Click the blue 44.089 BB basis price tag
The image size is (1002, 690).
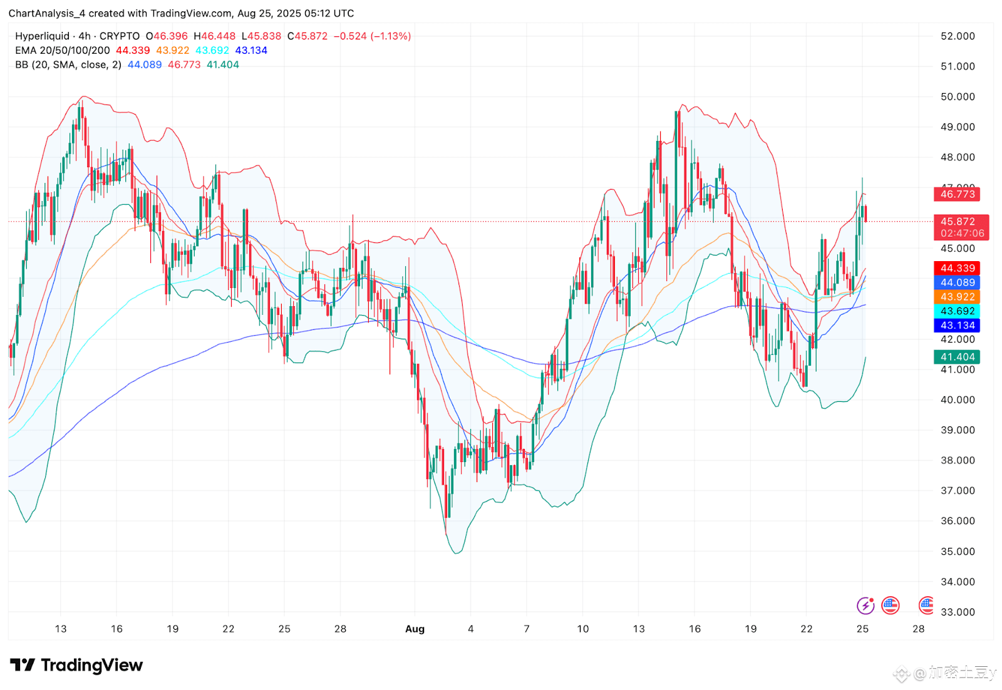pos(958,282)
